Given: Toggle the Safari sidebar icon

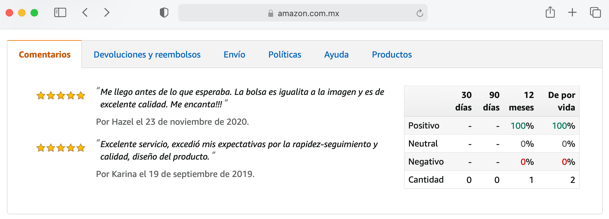Looking at the screenshot, I should 60,13.
